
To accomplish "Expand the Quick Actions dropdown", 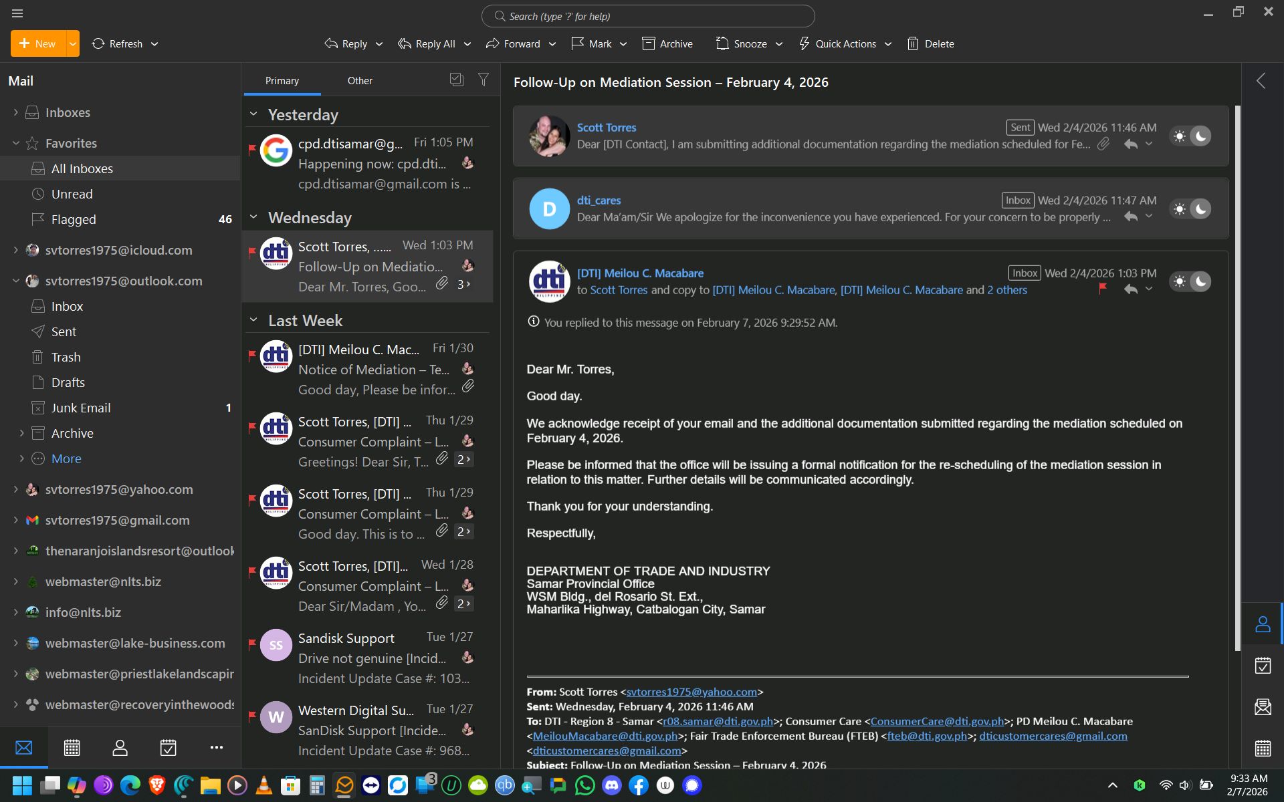I will pyautogui.click(x=888, y=43).
